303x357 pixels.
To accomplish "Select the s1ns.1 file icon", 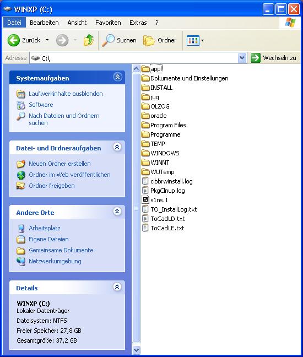I will 145,200.
